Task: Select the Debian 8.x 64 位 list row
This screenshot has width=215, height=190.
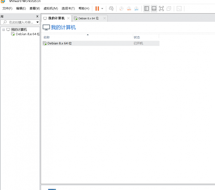Action: [101, 43]
